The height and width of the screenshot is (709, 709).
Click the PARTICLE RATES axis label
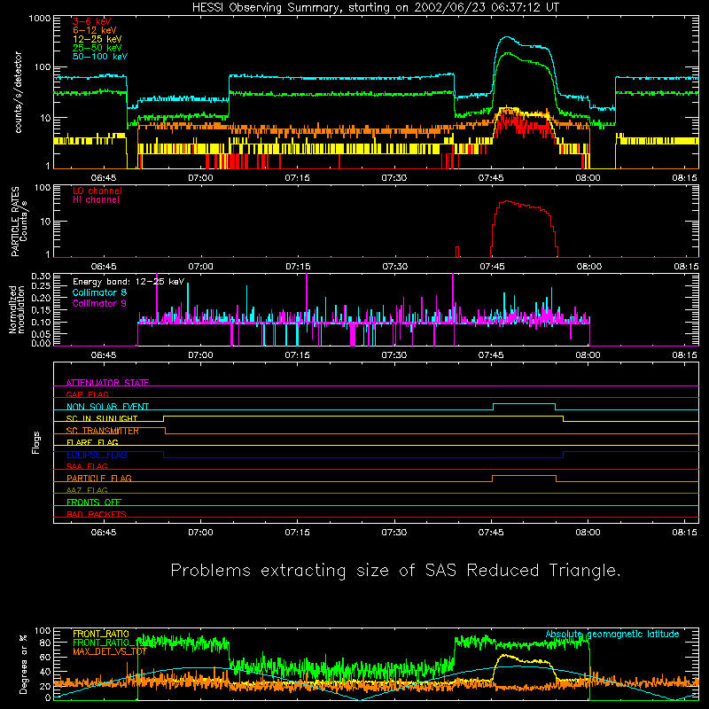tap(15, 222)
